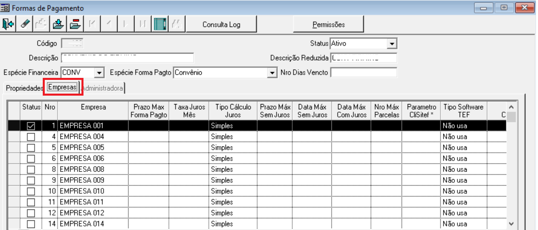Check Status checkbox for EMPRESA 004
538x230 pixels.
31,137
